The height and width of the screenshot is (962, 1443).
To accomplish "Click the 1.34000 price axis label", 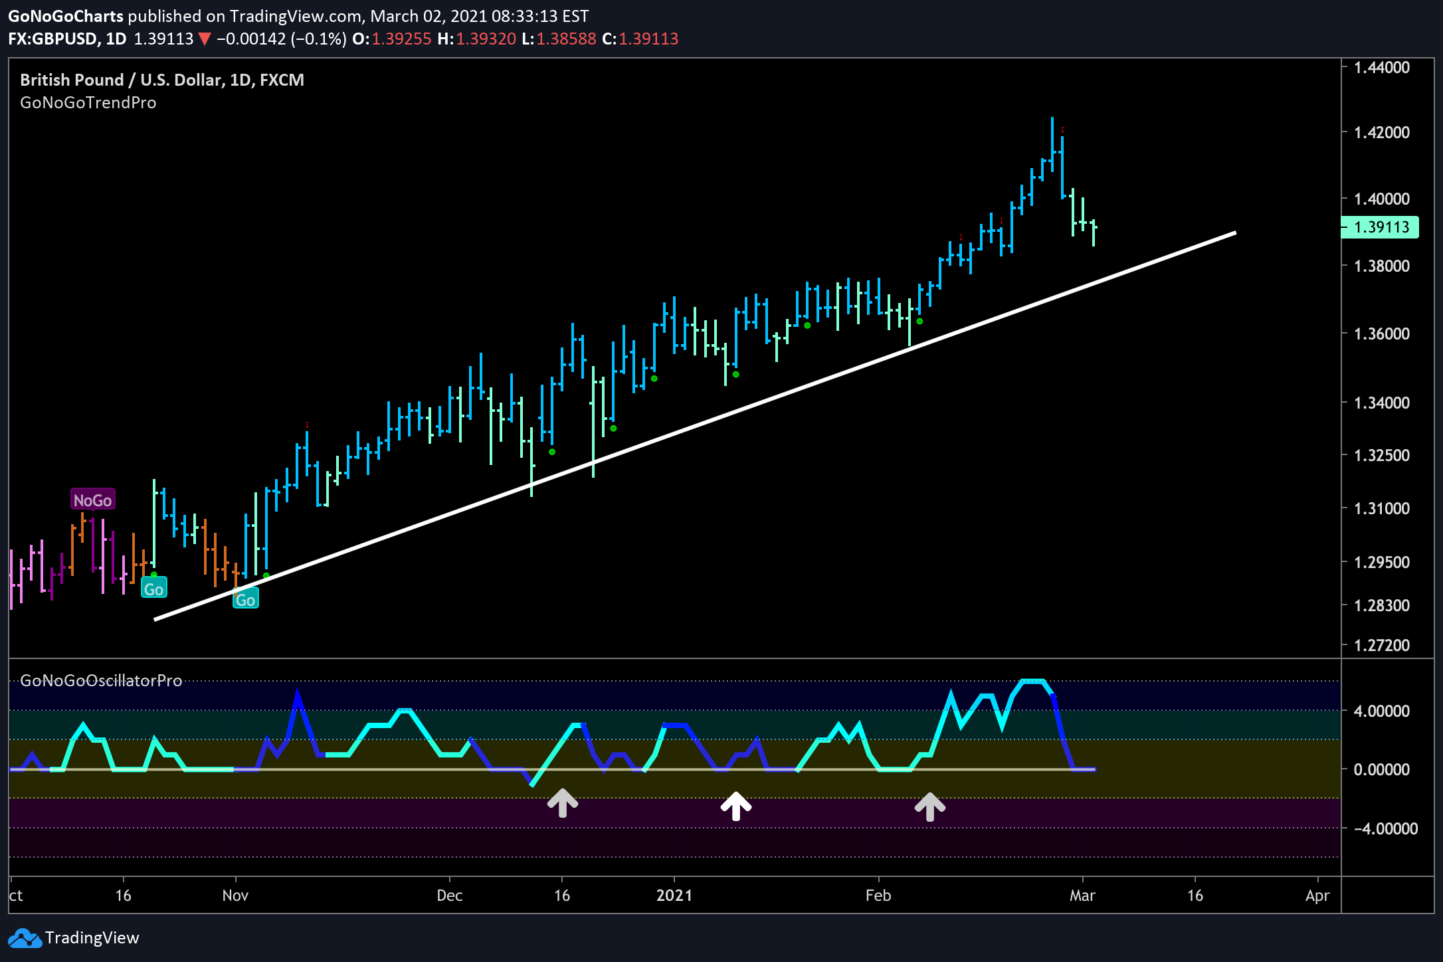I will 1382,403.
